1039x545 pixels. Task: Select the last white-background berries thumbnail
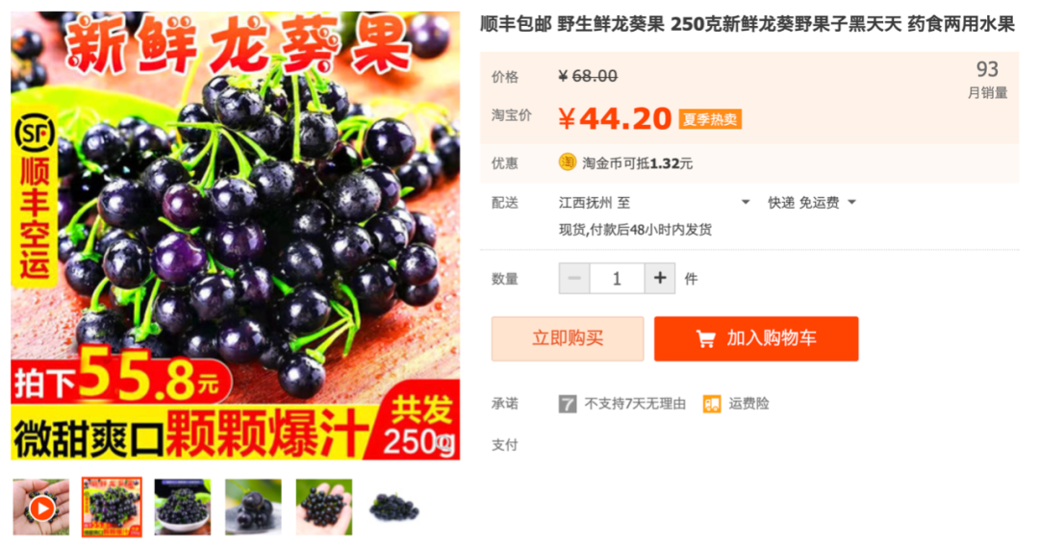(395, 508)
